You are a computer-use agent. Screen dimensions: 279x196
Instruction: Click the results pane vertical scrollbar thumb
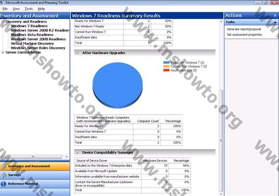click(221, 141)
